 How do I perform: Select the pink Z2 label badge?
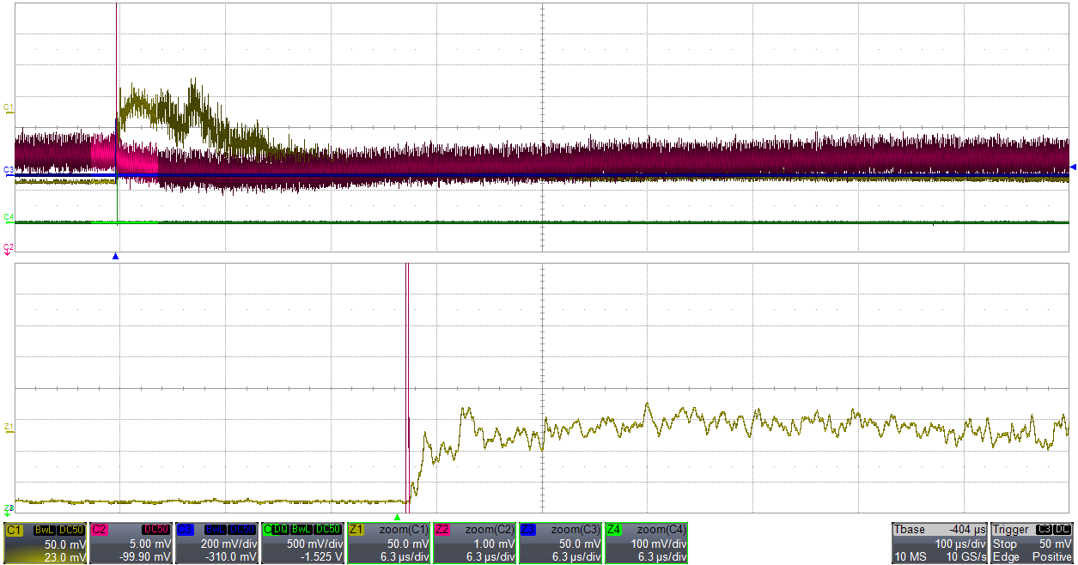coord(443,530)
